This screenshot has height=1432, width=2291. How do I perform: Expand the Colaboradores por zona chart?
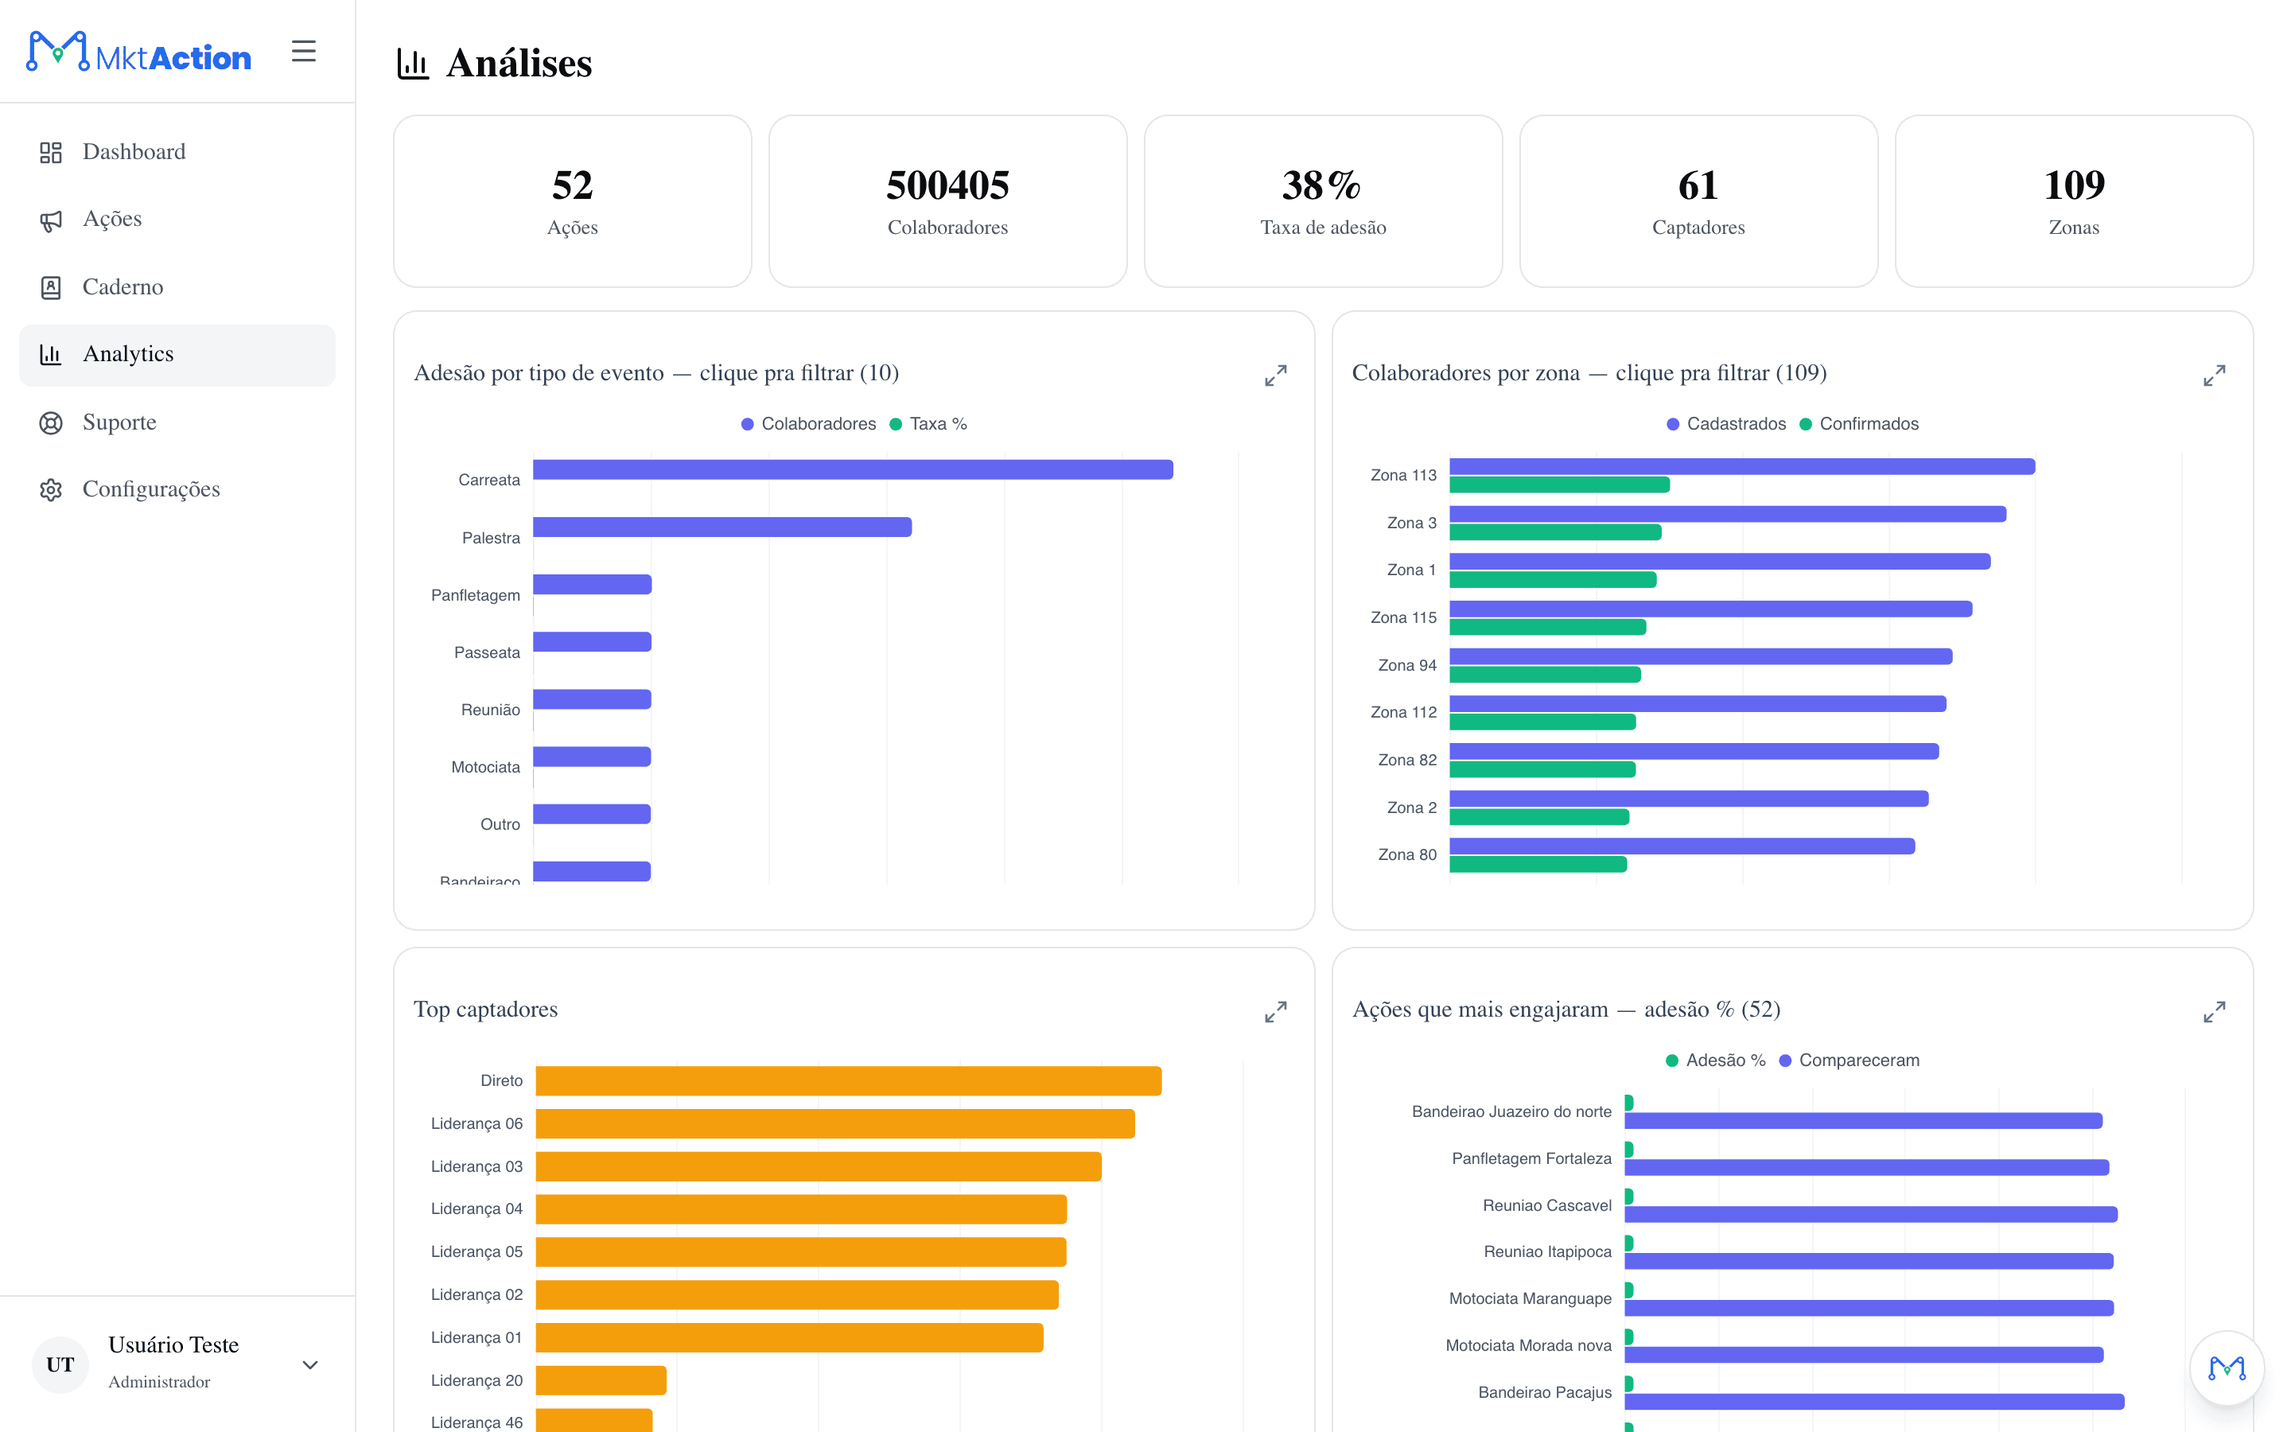tap(2213, 376)
